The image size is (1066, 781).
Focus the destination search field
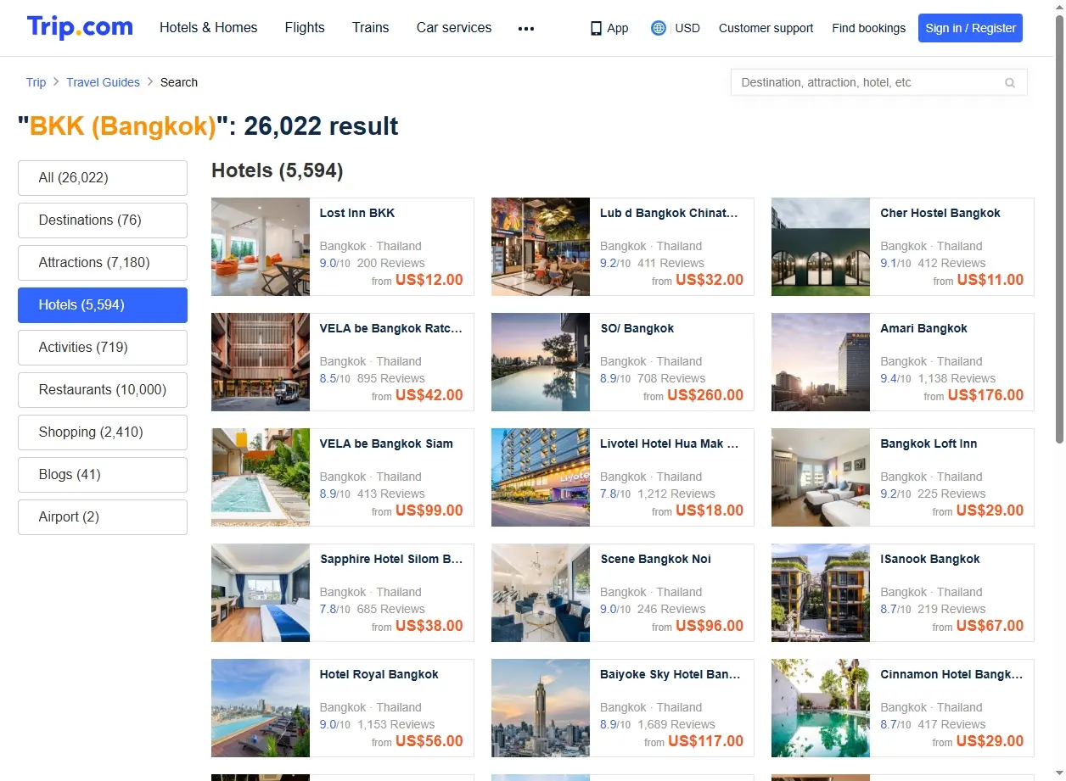point(878,82)
